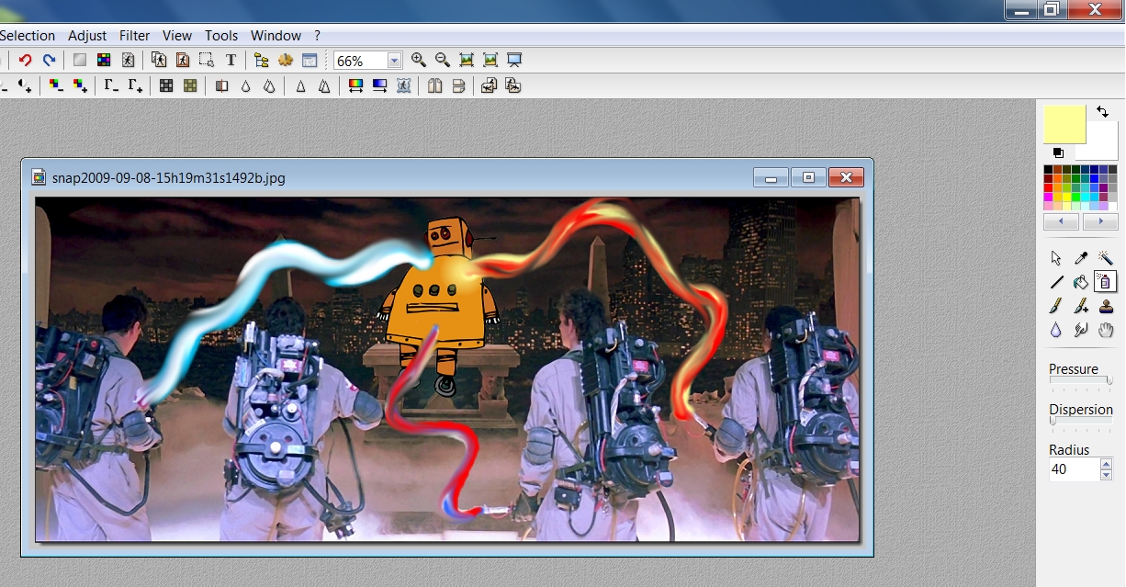This screenshot has height=587, width=1126.
Task: Open the Canvas size tool
Action: [183, 60]
